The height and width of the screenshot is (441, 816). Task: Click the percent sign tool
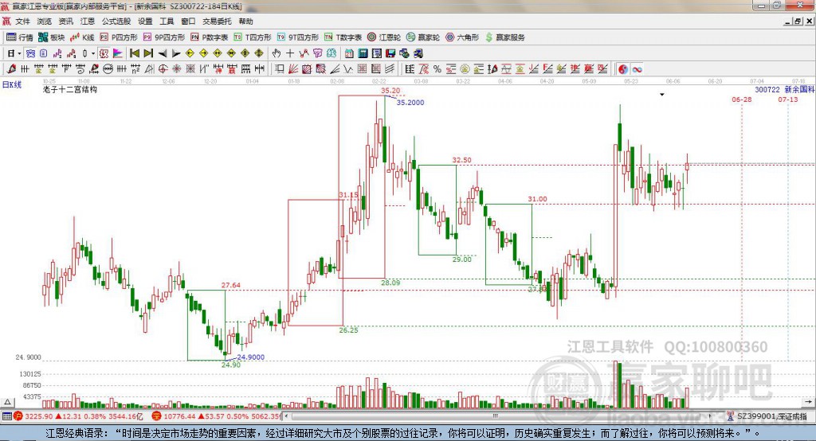pyautogui.click(x=437, y=68)
